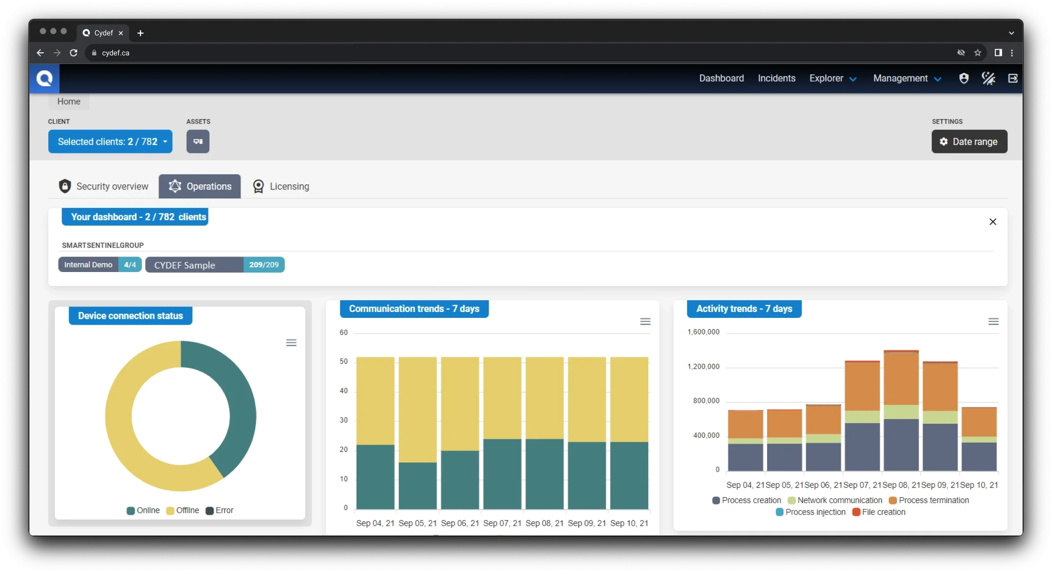
Task: Open the user account shield icon
Action: tap(963, 79)
